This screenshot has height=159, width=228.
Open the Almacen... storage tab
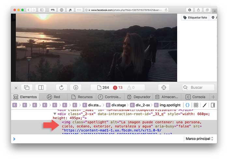coord(167,97)
